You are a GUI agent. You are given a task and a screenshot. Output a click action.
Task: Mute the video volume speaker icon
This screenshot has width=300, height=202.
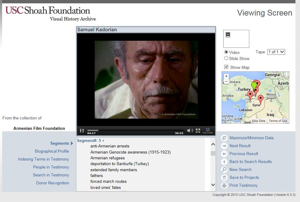(190, 131)
